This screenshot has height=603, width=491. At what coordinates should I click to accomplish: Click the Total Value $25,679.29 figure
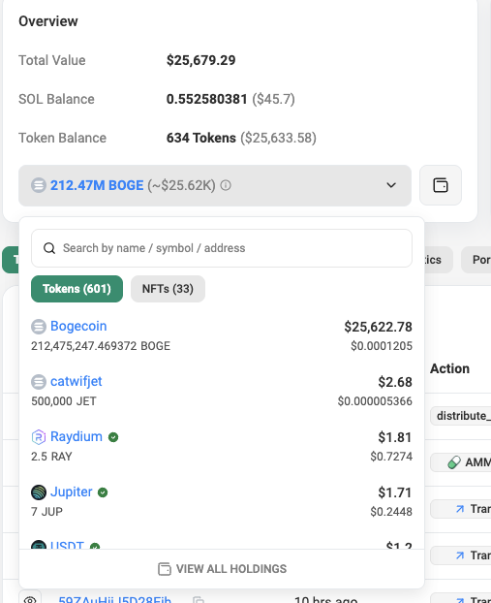coord(200,60)
